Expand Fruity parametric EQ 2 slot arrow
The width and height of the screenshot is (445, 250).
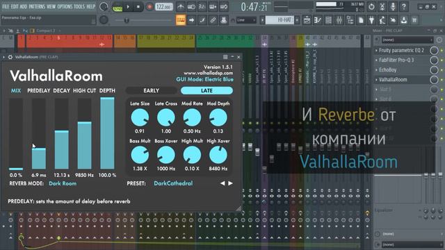pyautogui.click(x=376, y=51)
